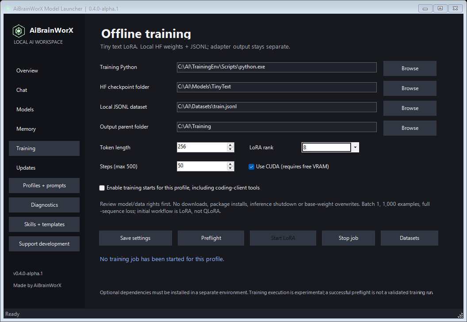The height and width of the screenshot is (322, 467).
Task: Click the 'Ready' status bar text
Action: [x=12, y=314]
